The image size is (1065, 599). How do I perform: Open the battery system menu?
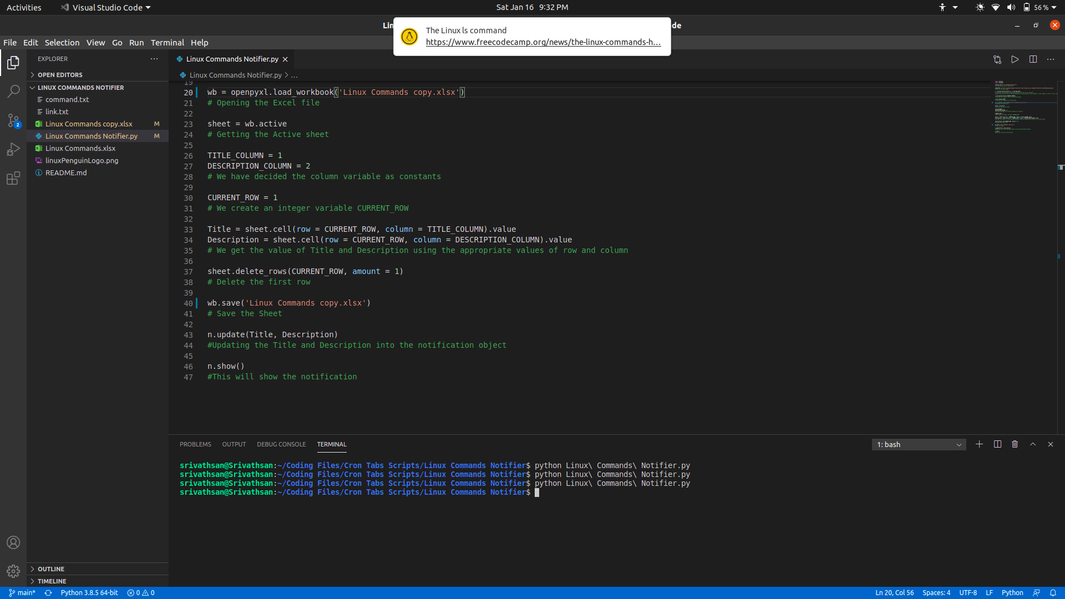(1039, 7)
